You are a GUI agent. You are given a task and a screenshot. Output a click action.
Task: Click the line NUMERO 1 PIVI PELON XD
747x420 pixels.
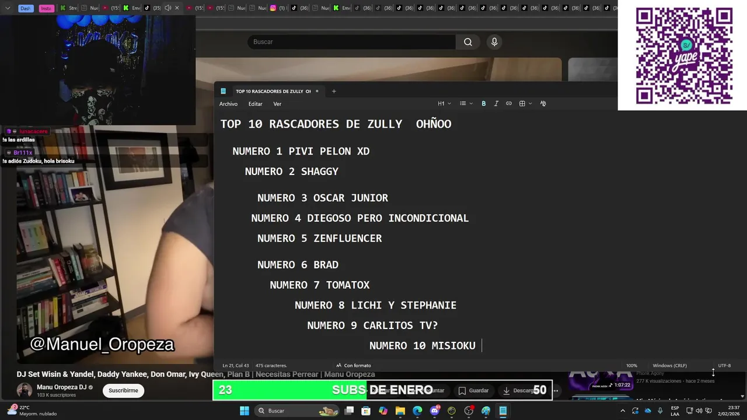click(x=301, y=152)
